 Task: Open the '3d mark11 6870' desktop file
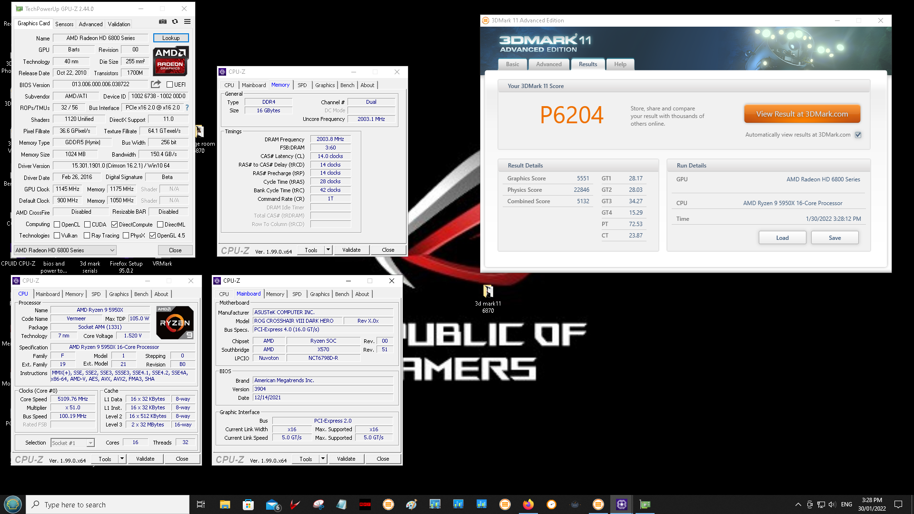pos(488,298)
